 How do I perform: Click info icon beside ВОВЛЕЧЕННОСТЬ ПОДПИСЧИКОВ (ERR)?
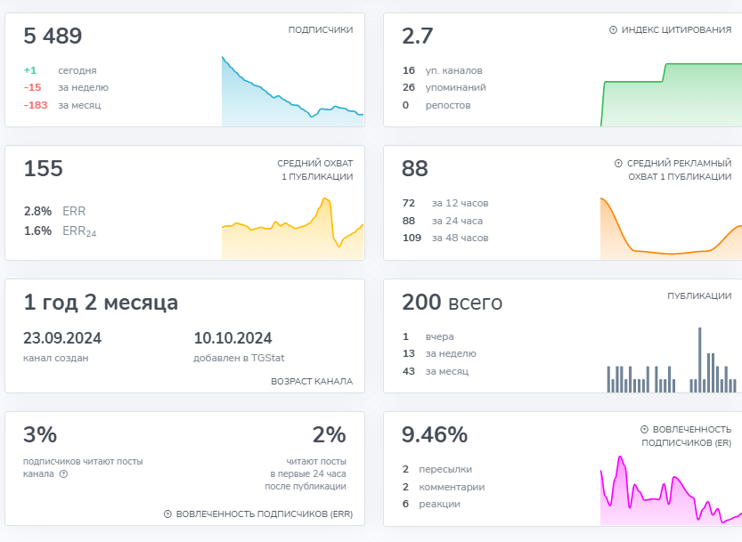(167, 514)
